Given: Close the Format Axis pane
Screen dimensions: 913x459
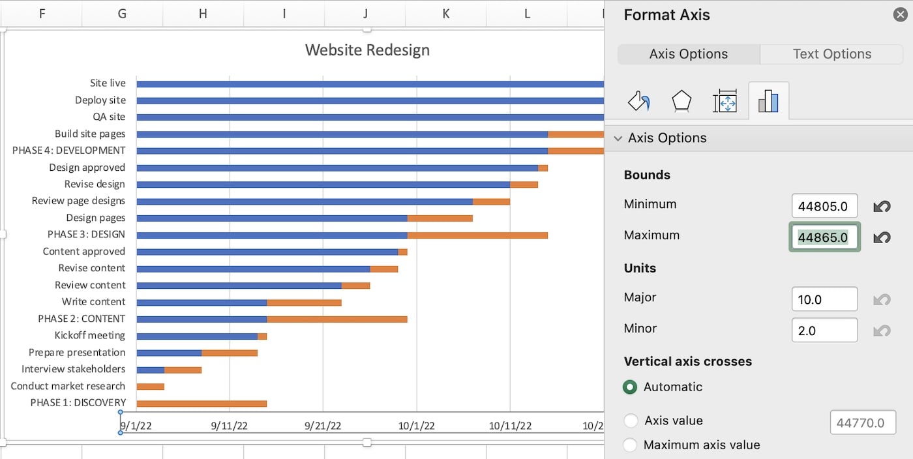Looking at the screenshot, I should pyautogui.click(x=901, y=14).
